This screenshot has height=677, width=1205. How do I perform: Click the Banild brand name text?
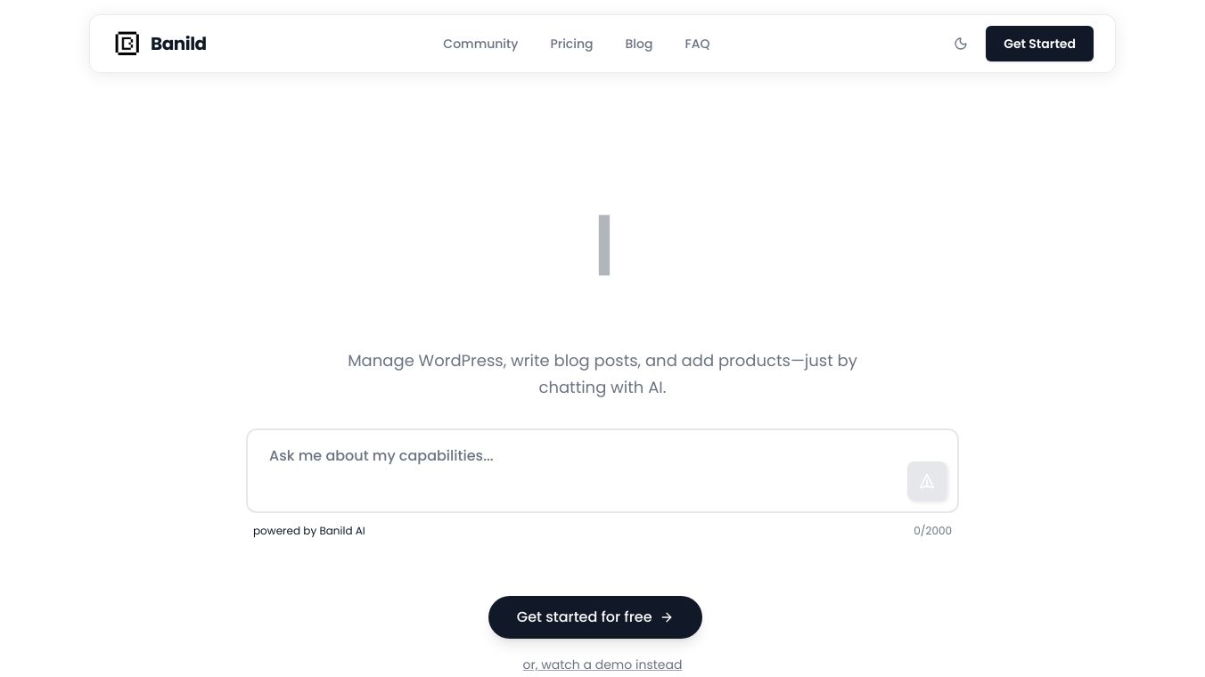(178, 44)
